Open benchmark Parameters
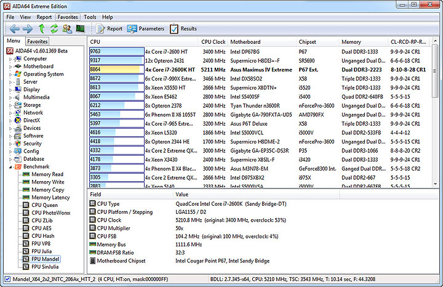This screenshot has width=443, height=287. 145,28
